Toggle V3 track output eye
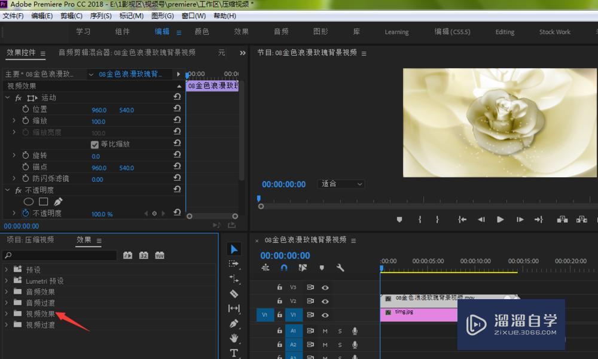598x359 pixels. point(325,288)
